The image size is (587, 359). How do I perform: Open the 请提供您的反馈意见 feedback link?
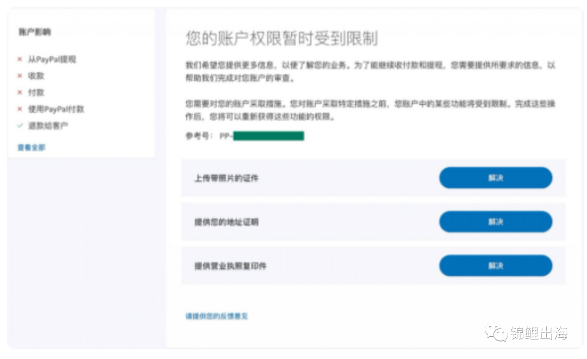click(x=217, y=316)
